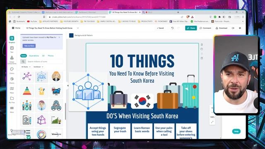Insert the rainbow pyramid icon
The image size is (265, 149).
27,91
